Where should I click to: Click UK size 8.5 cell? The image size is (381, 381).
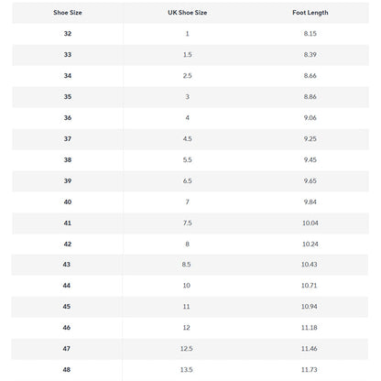click(x=186, y=265)
